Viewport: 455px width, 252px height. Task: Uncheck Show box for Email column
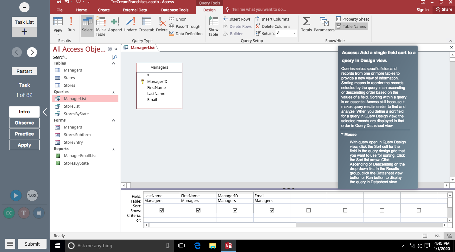point(272,211)
